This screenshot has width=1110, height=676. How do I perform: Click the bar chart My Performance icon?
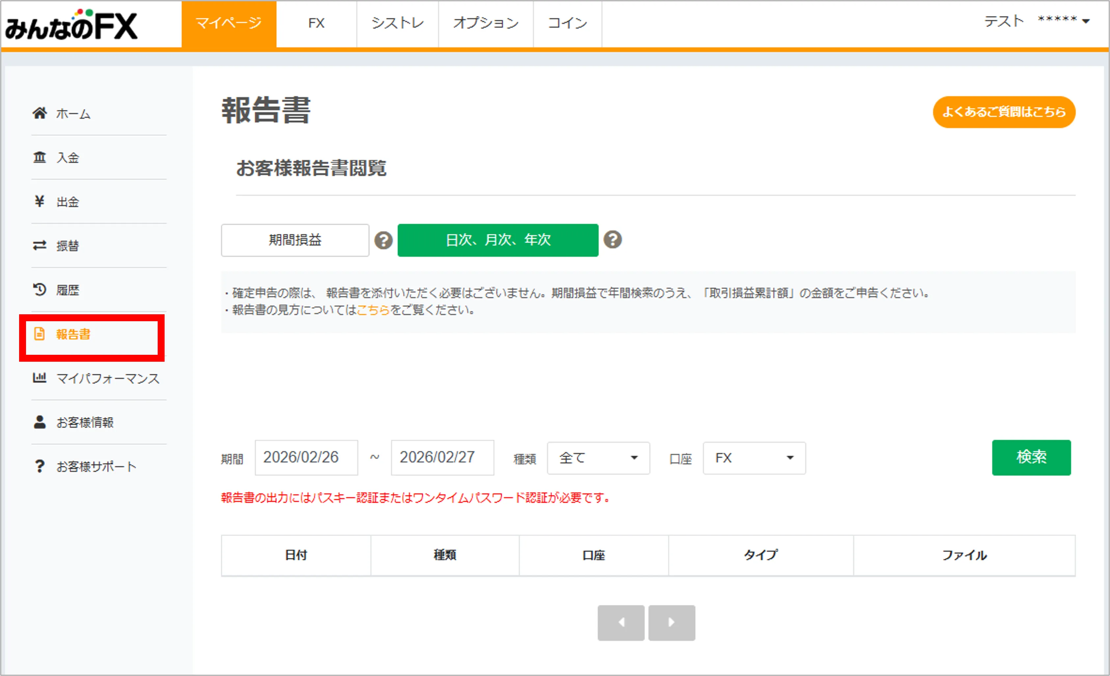[x=40, y=377]
